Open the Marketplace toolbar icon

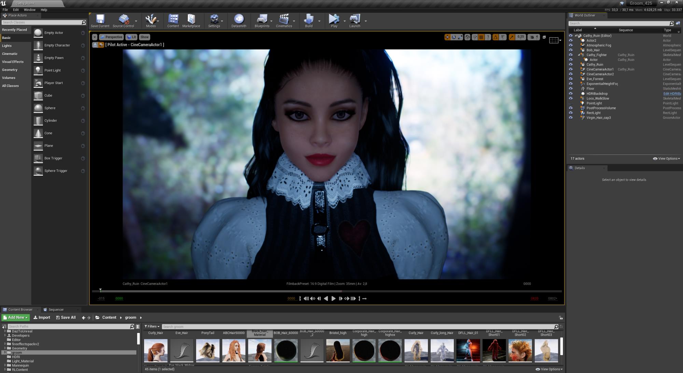pyautogui.click(x=191, y=21)
